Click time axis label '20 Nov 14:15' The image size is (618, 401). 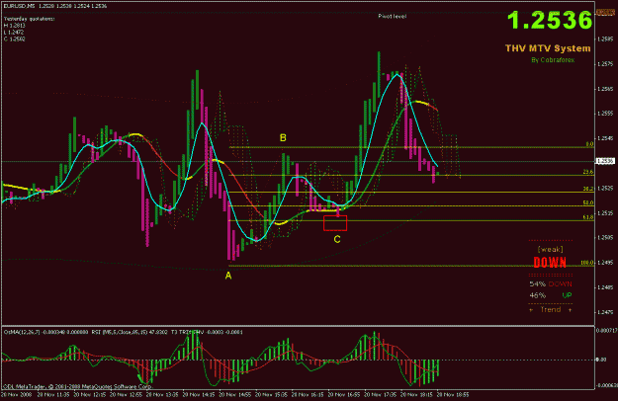198,394
